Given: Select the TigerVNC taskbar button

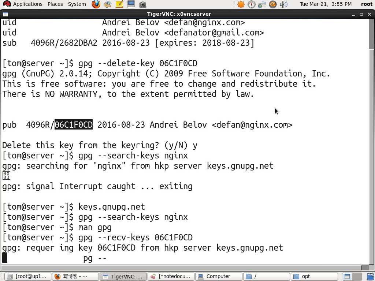Looking at the screenshot, I should (x=123, y=277).
